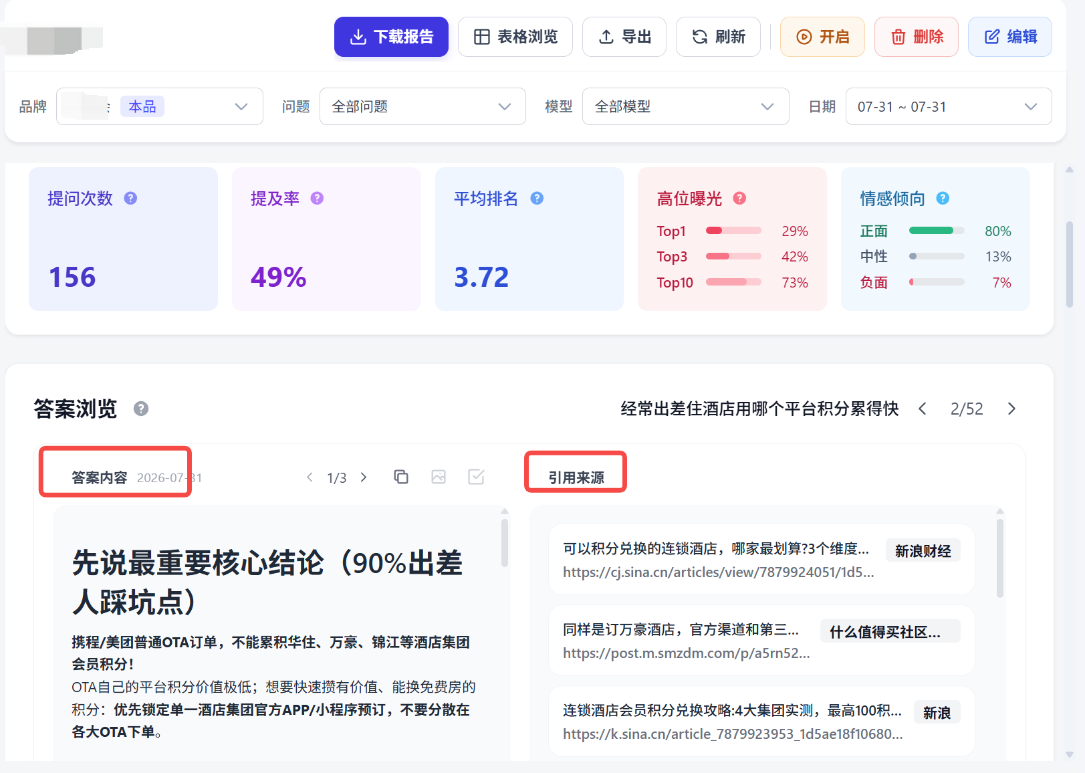Open the 新浪财经 source link on cj.sina.cn
1085x773 pixels.
pos(761,560)
